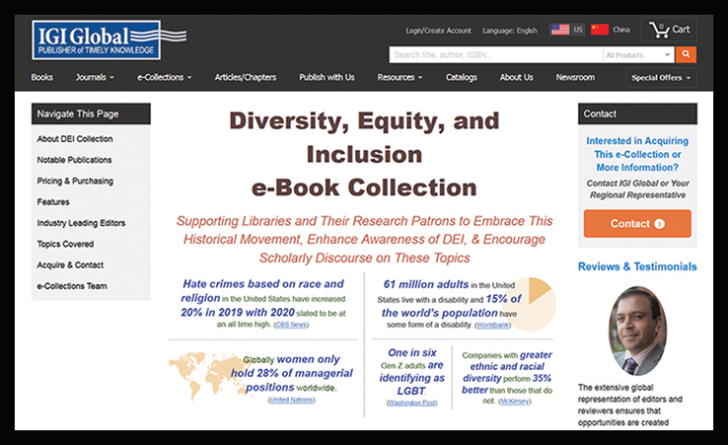Jump to Topics Covered section
This screenshot has height=445, width=728.
tap(65, 244)
